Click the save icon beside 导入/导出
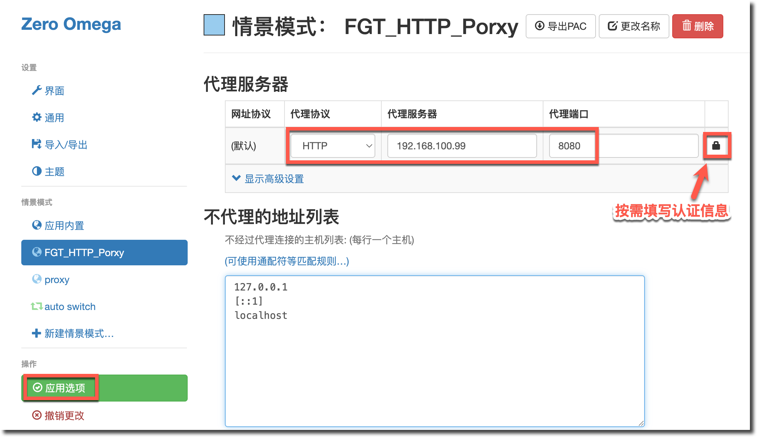Image resolution: width=757 pixels, height=437 pixels. tap(37, 144)
